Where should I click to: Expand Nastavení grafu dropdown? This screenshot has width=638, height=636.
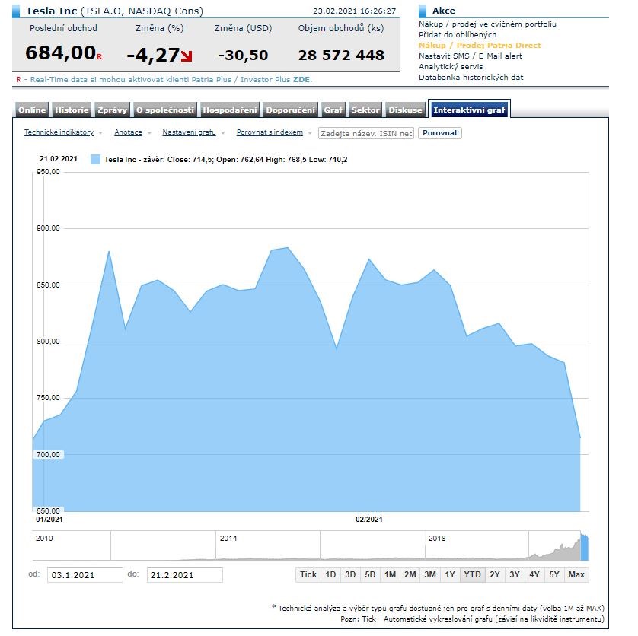[x=189, y=132]
